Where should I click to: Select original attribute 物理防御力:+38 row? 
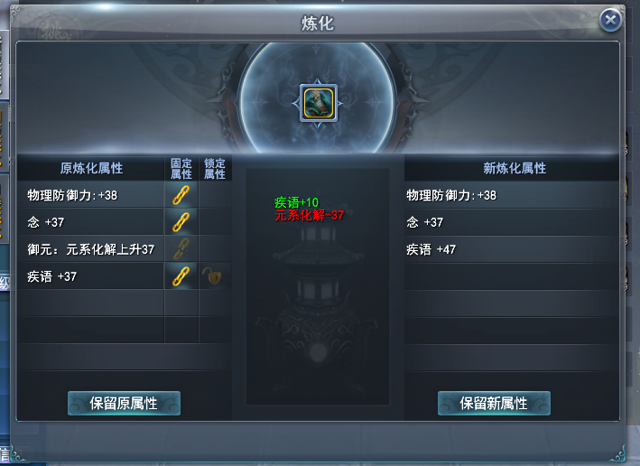90,195
